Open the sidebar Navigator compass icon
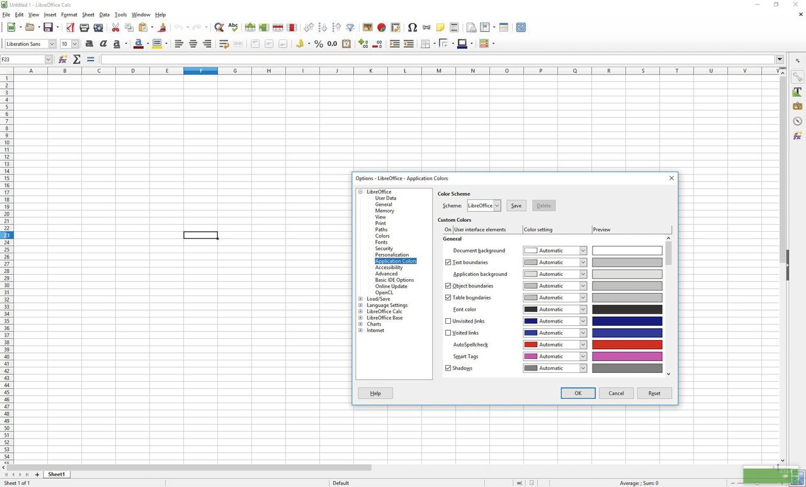Screen dimensions: 806x487 coord(797,121)
